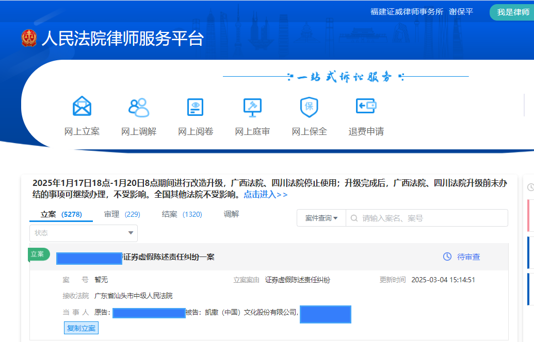
Task: Open 网上阅卷 document icon
Action: 196,107
